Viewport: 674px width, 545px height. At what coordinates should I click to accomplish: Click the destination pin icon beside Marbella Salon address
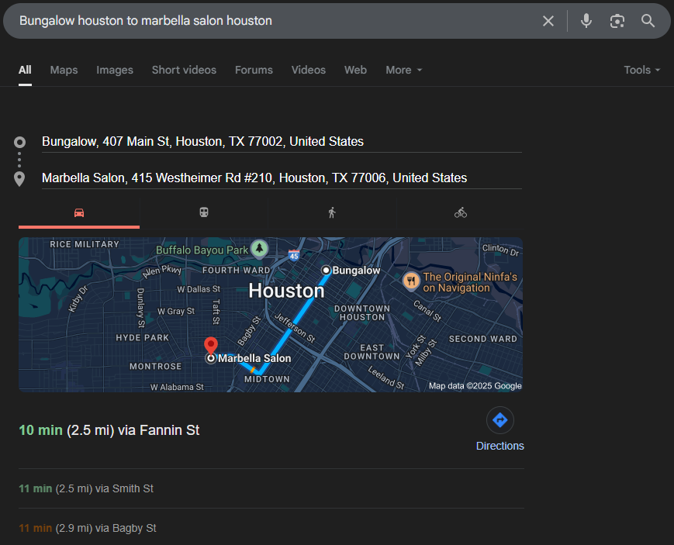point(19,179)
